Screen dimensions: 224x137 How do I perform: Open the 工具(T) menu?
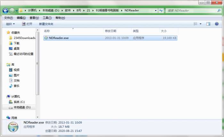47,18
